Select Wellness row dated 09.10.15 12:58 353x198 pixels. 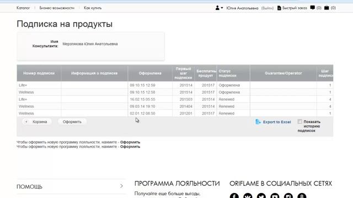click(175, 92)
